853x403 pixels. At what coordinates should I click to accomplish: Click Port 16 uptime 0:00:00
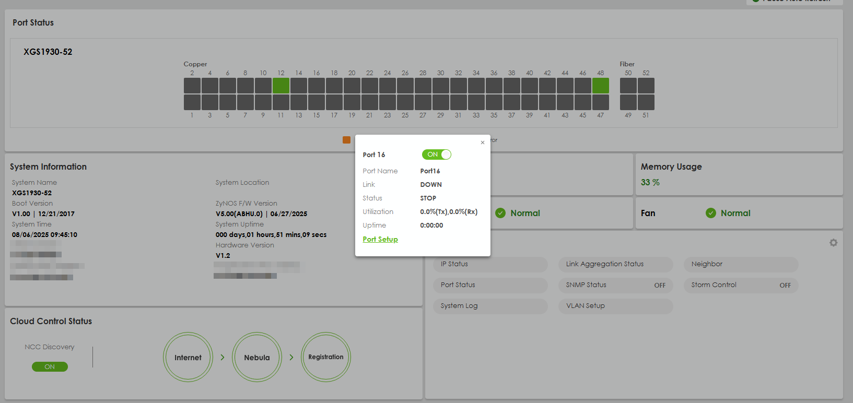pyautogui.click(x=431, y=226)
